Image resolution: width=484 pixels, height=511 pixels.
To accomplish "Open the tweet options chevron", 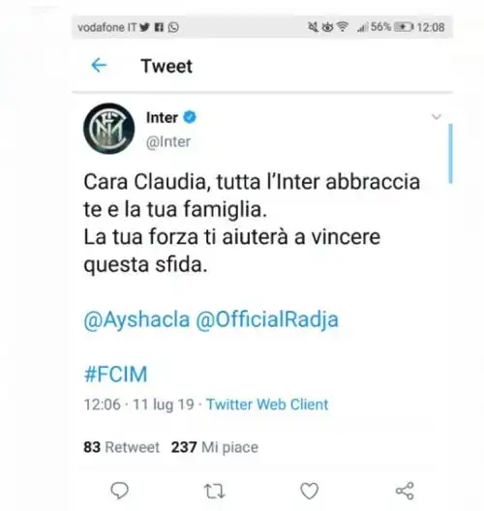I will (x=437, y=116).
